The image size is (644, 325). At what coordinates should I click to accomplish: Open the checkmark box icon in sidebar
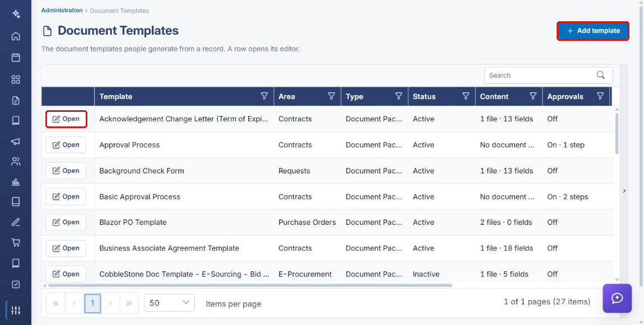(16, 284)
